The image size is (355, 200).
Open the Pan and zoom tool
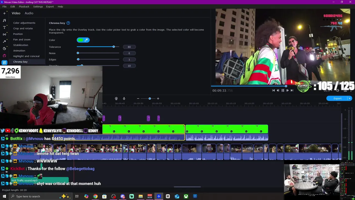(x=22, y=39)
